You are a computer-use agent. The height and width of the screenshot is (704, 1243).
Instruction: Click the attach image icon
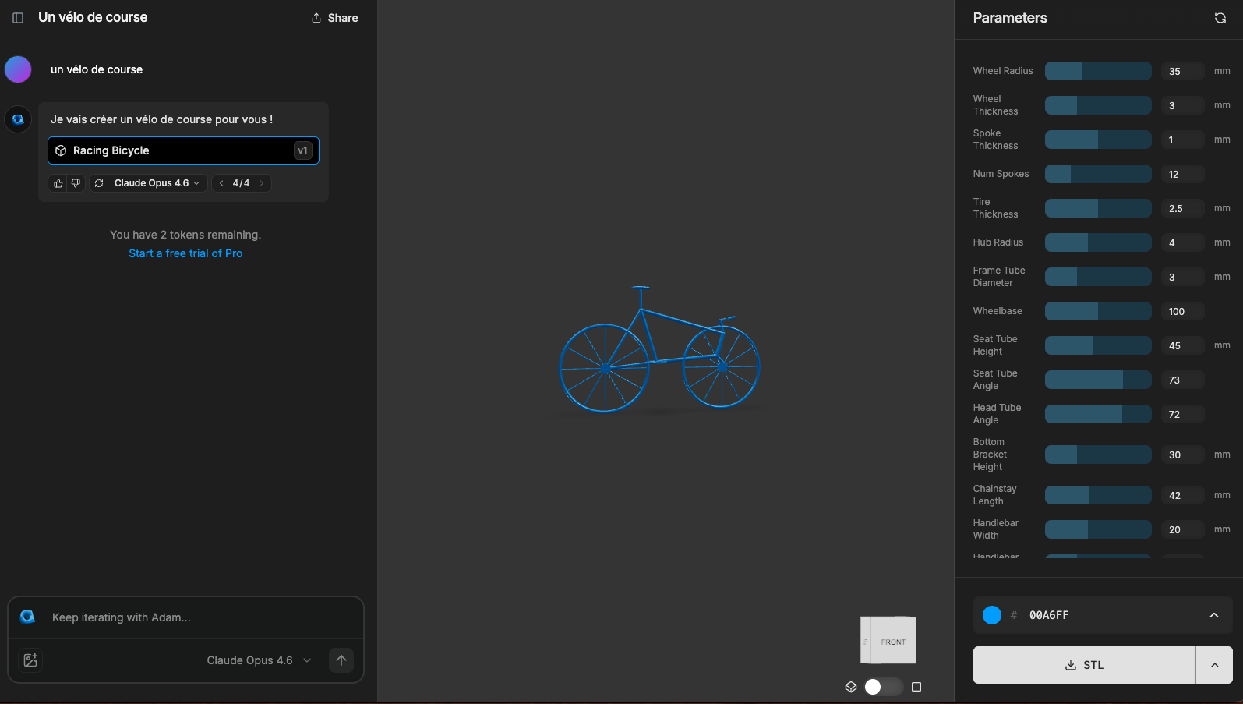[30, 660]
